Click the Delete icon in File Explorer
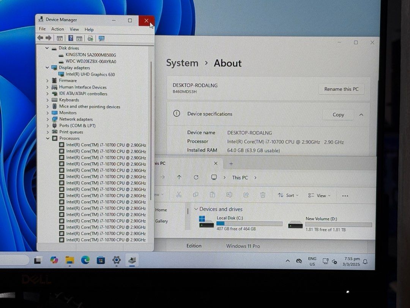Viewport: 410px width, 308px height. [263, 195]
